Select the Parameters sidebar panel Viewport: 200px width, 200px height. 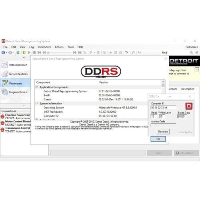pyautogui.click(x=16, y=83)
